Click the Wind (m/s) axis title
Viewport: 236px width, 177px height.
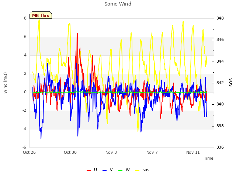point(5,83)
